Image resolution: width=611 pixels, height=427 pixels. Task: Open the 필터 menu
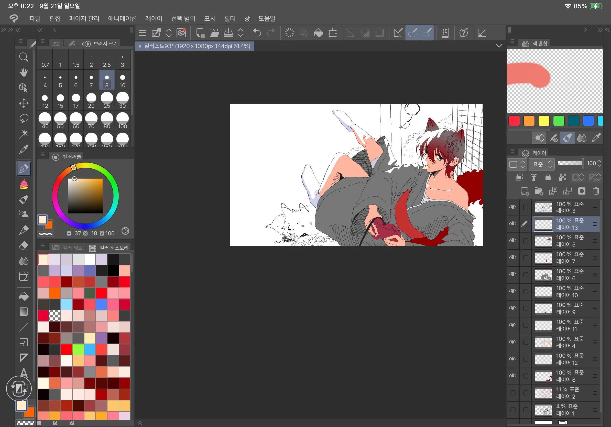pyautogui.click(x=230, y=18)
